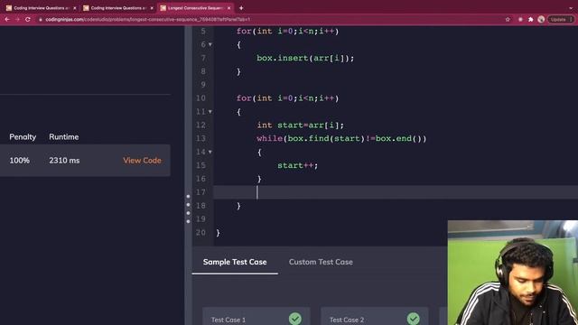Image resolution: width=578 pixels, height=325 pixels.
Task: Click the webcam video overlay
Action: pyautogui.click(x=513, y=273)
